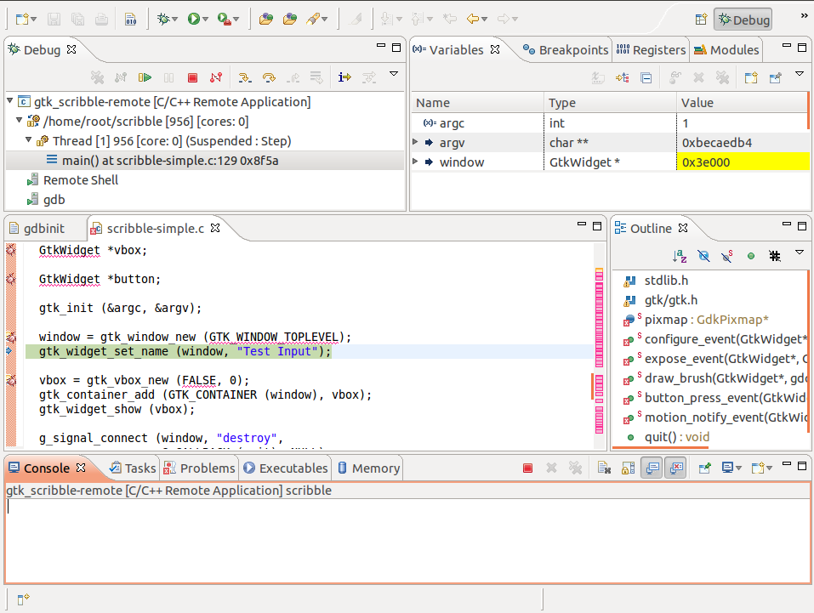The height and width of the screenshot is (613, 814).
Task: Select the Modules tab
Action: click(x=726, y=50)
